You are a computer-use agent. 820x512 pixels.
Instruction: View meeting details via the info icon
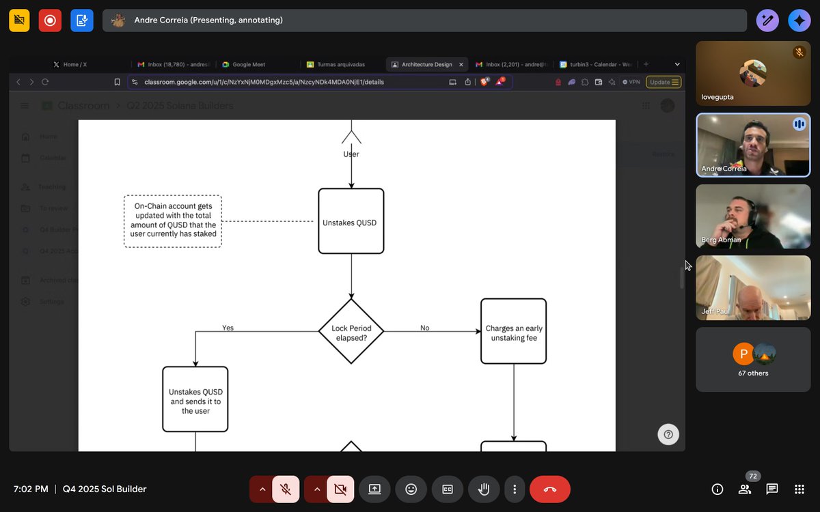[x=717, y=489]
